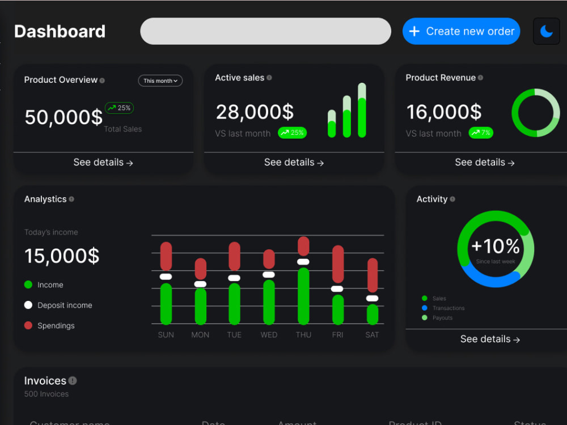Open the This month dropdown
567x425 pixels.
tap(160, 80)
